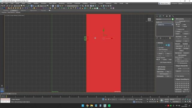
Task: Switch to Border sub-object level
Action: point(164,45)
